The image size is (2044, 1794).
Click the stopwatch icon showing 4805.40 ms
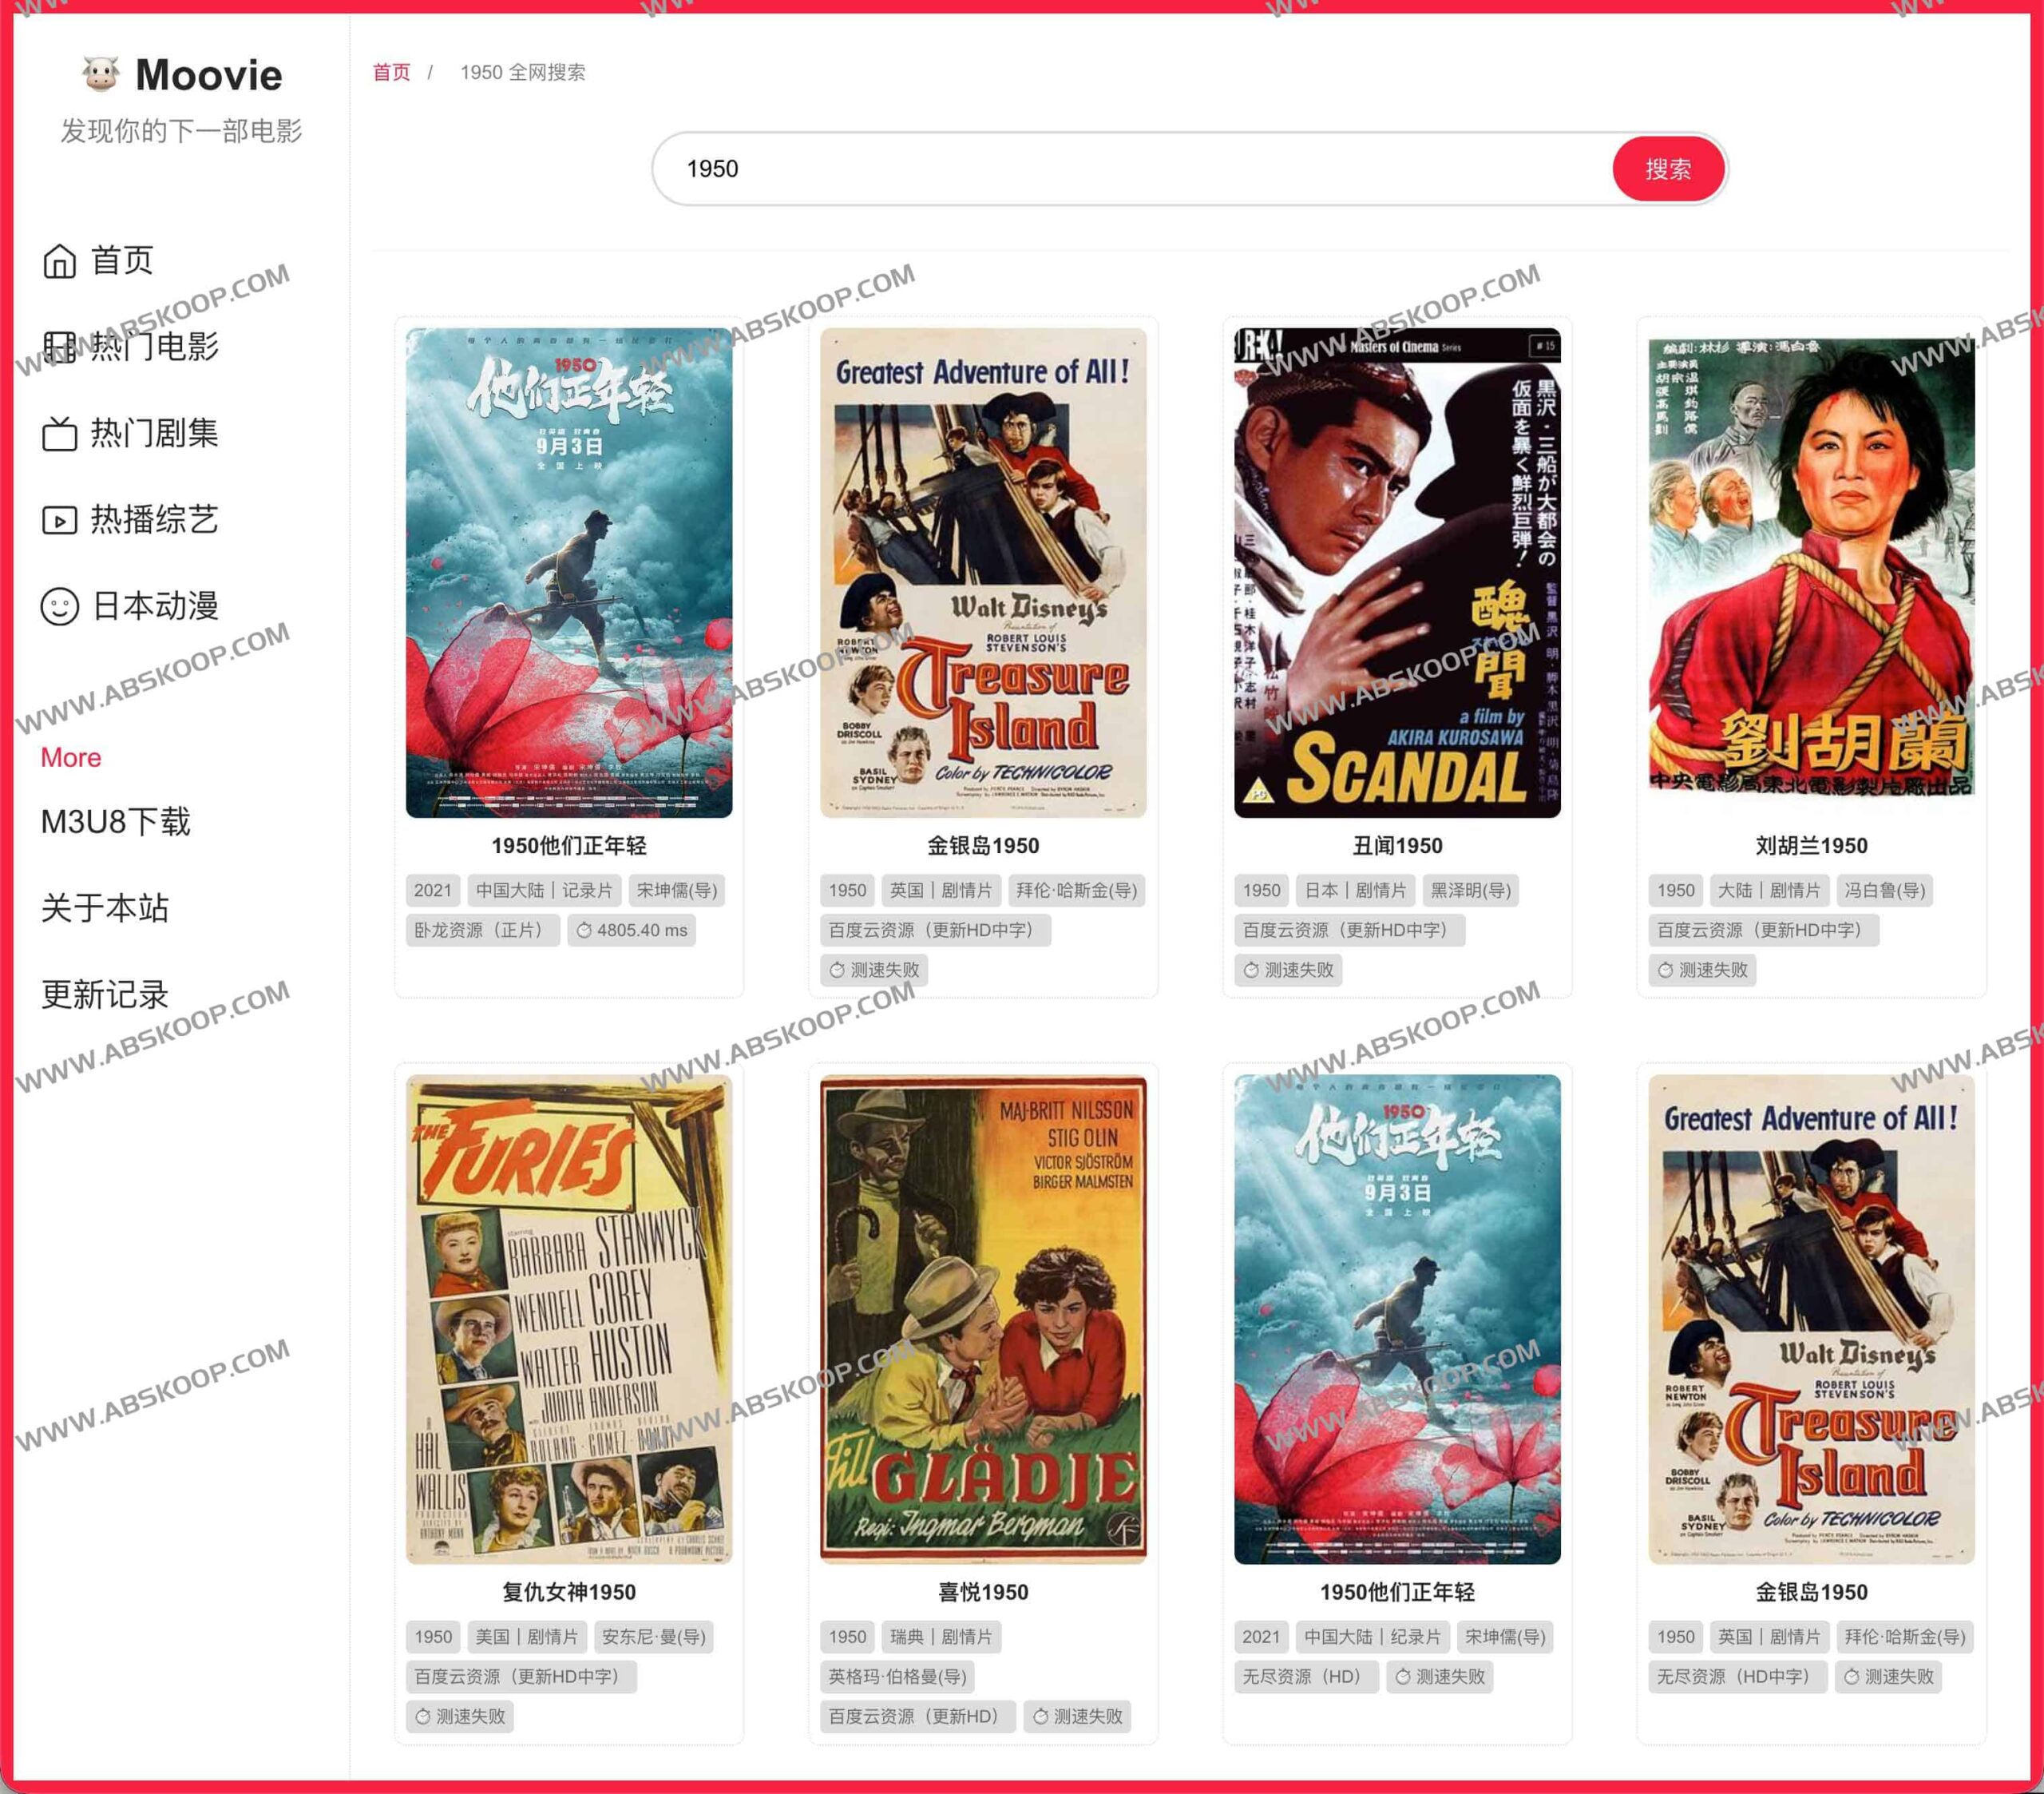coord(587,931)
